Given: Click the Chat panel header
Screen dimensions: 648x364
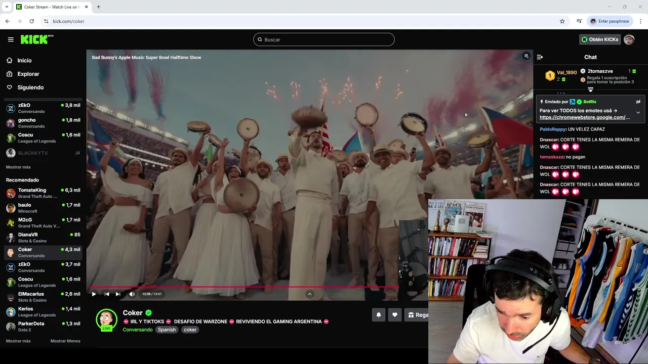Looking at the screenshot, I should pos(590,57).
